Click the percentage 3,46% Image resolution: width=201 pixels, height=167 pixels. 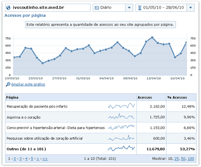pyautogui.click(x=189, y=138)
